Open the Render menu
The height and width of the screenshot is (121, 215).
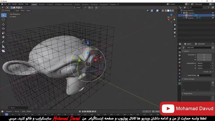(x=14, y=4)
